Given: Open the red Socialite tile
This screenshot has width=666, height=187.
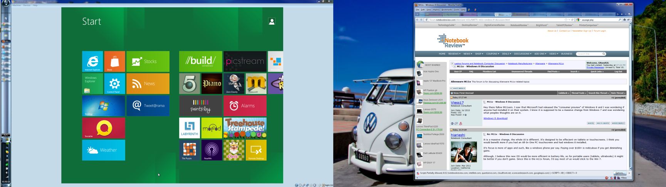Looking at the screenshot, I should point(104,128).
